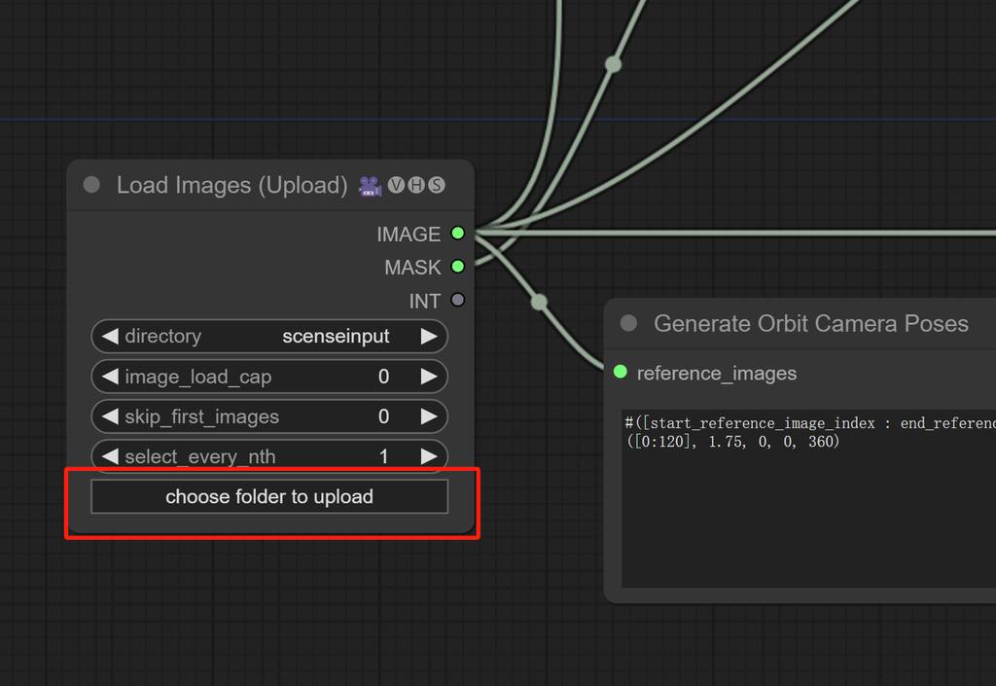Image resolution: width=996 pixels, height=686 pixels.
Task: Click the S badge in node title
Action: (x=437, y=185)
